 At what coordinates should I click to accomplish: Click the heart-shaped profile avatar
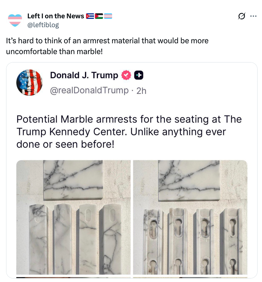pos(15,21)
